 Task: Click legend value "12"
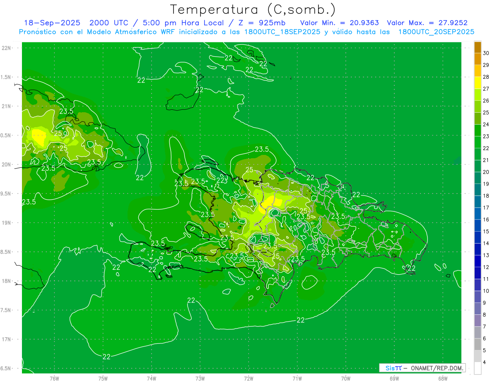pyautogui.click(x=486, y=267)
